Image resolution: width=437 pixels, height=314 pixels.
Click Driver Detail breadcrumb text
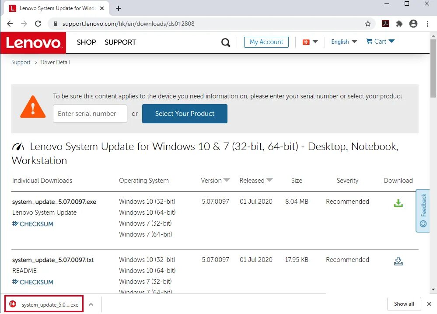tap(55, 63)
